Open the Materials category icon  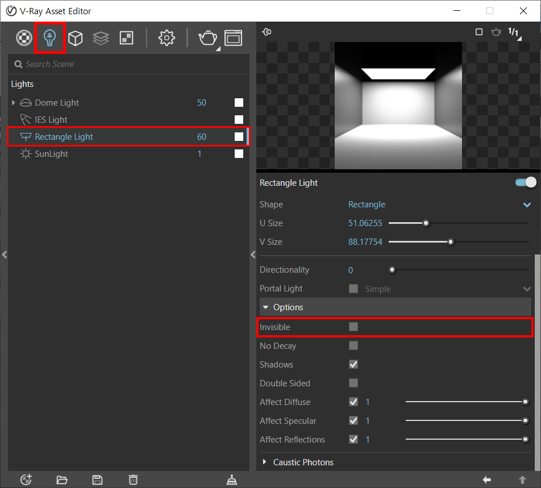24,37
